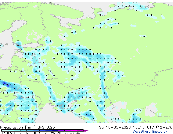Open the weatheronline.co.uk copyright link
Screen dimensions: 173x134
[x=150, y=132]
